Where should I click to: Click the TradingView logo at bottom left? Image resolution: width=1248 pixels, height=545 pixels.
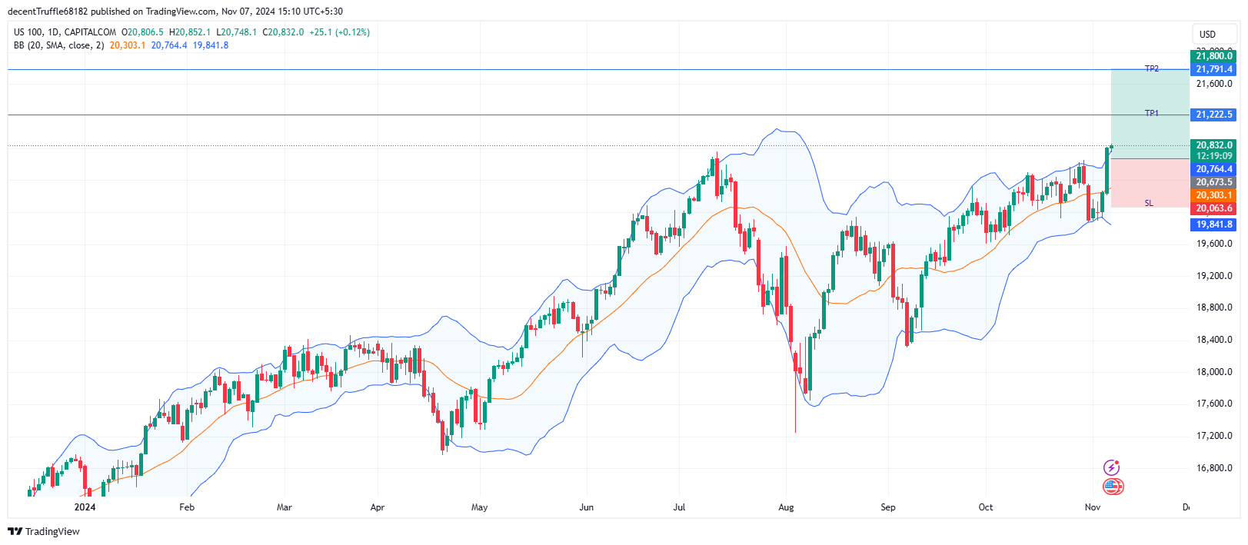(x=44, y=531)
